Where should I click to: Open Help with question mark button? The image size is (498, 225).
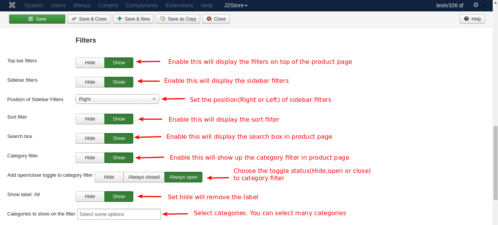click(x=472, y=19)
